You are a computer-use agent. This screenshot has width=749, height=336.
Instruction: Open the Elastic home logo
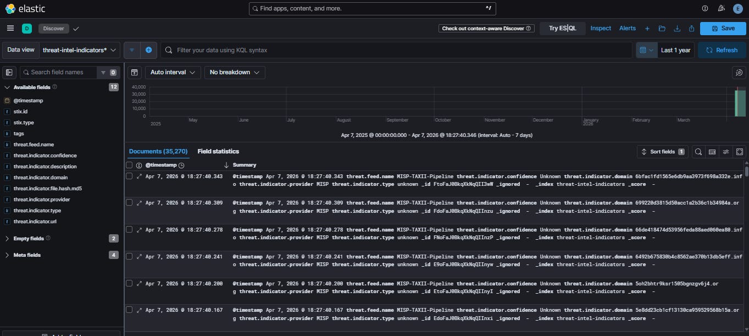tap(25, 8)
